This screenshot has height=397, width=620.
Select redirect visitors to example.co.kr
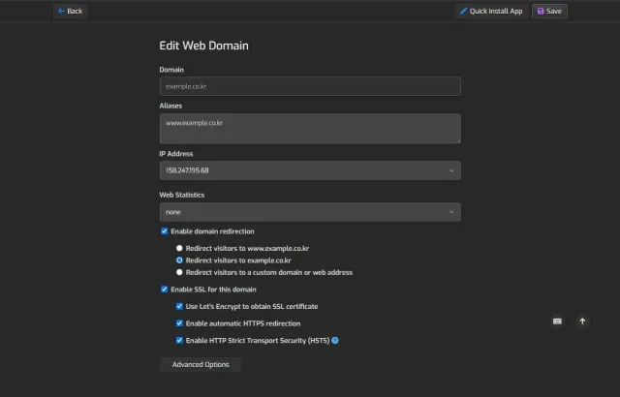coord(179,260)
